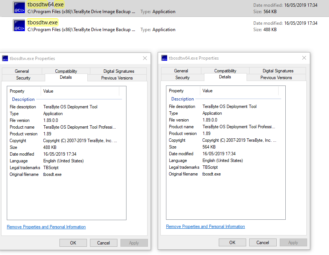Select Security tab in tbosdtw.exe Properties
This screenshot has height=255, width=329.
23,78
